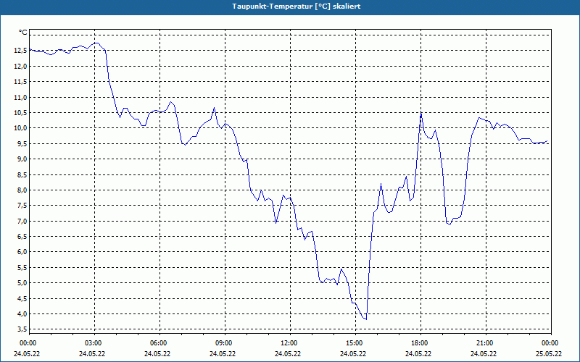Select the '9,0' y-axis value
This screenshot has height=362, width=580.
click(22, 159)
